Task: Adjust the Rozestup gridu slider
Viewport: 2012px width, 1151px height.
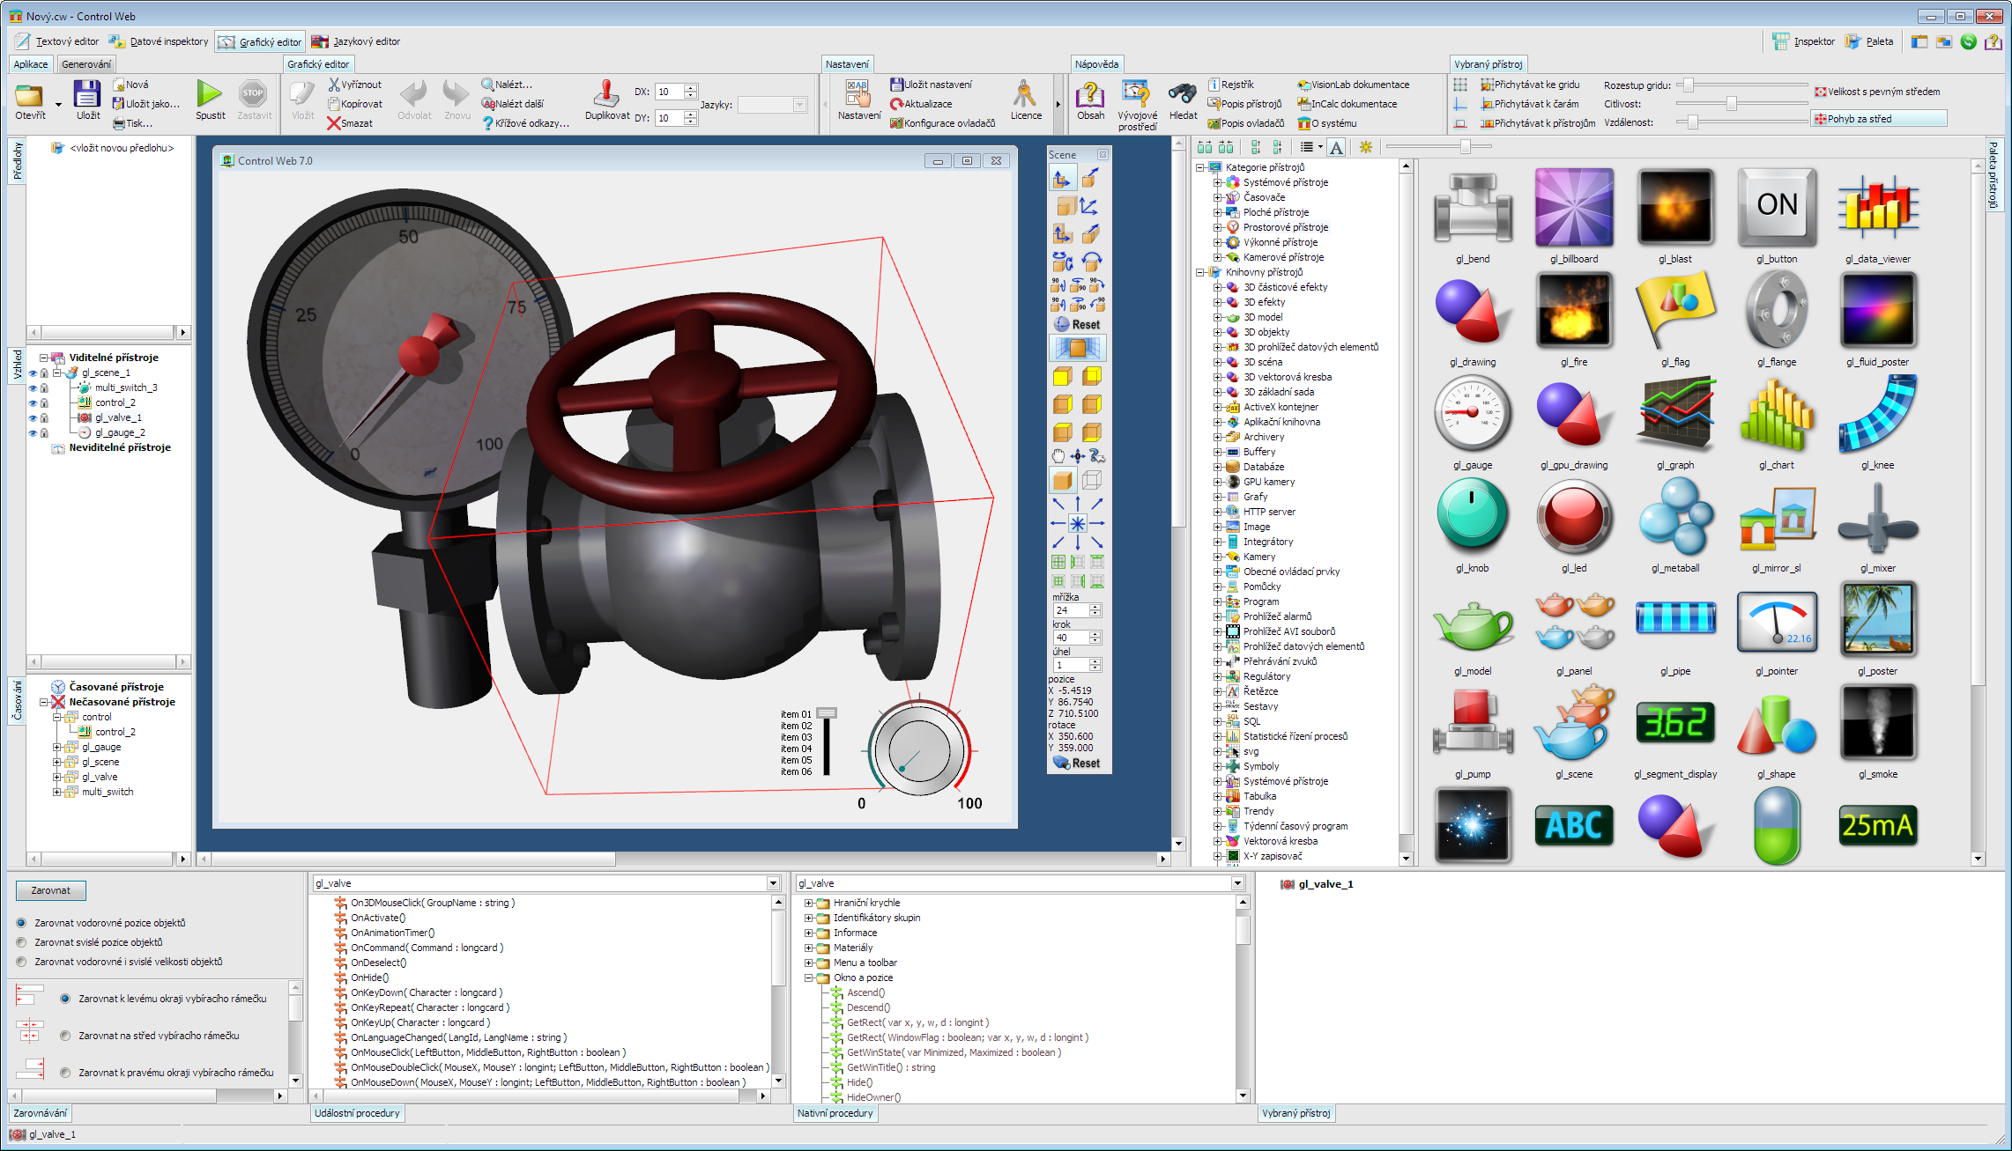Action: tap(1688, 85)
